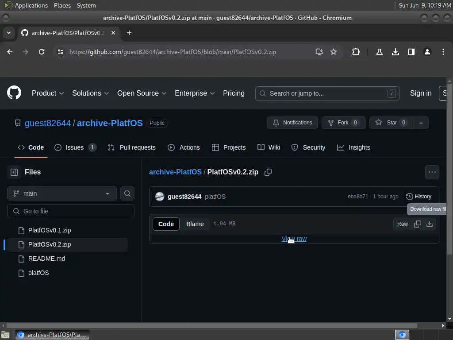Close the archive-PlatfOS browser tab
453x340 pixels.
[x=113, y=33]
